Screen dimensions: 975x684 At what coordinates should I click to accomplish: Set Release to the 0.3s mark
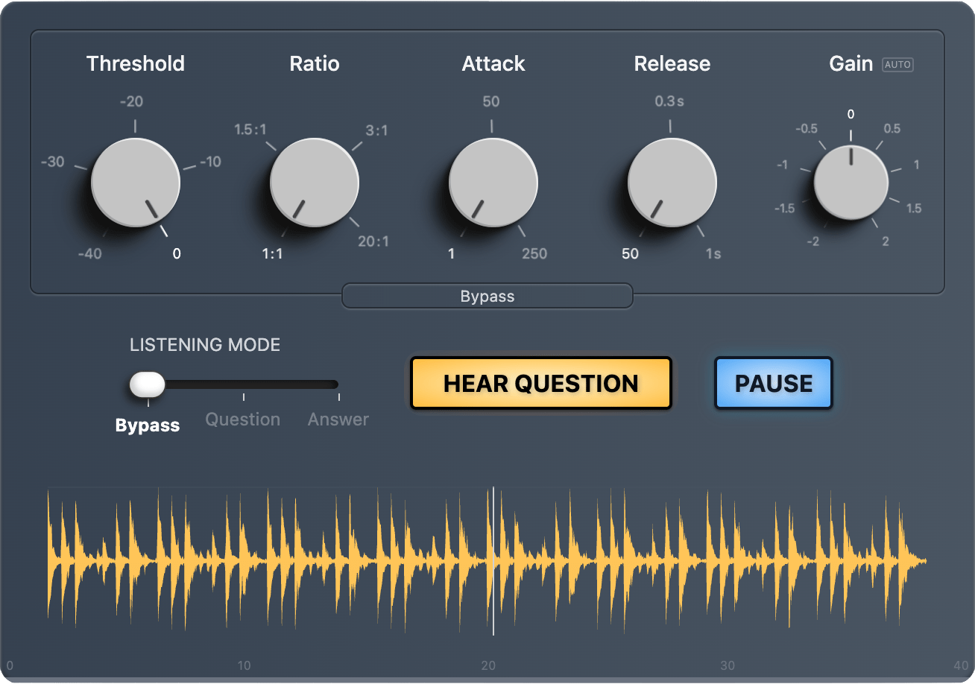coord(669,101)
